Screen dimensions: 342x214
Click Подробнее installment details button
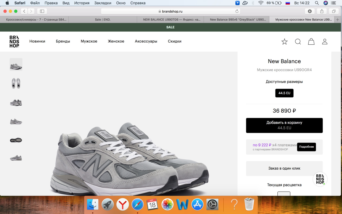(306, 147)
